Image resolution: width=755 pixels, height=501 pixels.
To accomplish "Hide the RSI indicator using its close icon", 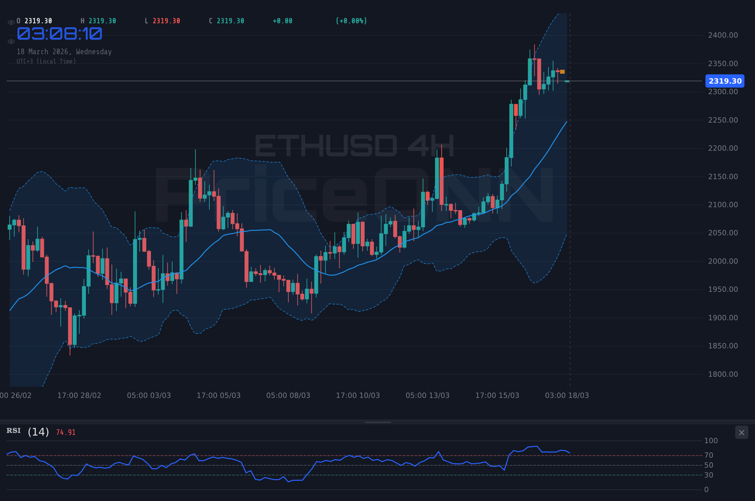I will (741, 432).
